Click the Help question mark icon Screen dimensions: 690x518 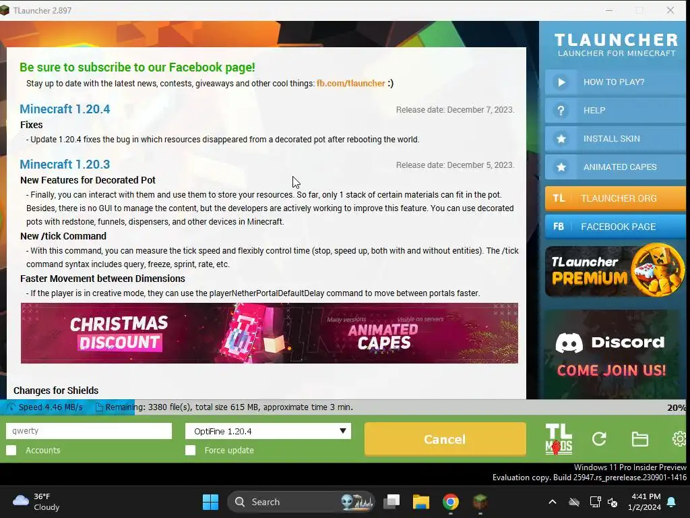click(x=561, y=111)
